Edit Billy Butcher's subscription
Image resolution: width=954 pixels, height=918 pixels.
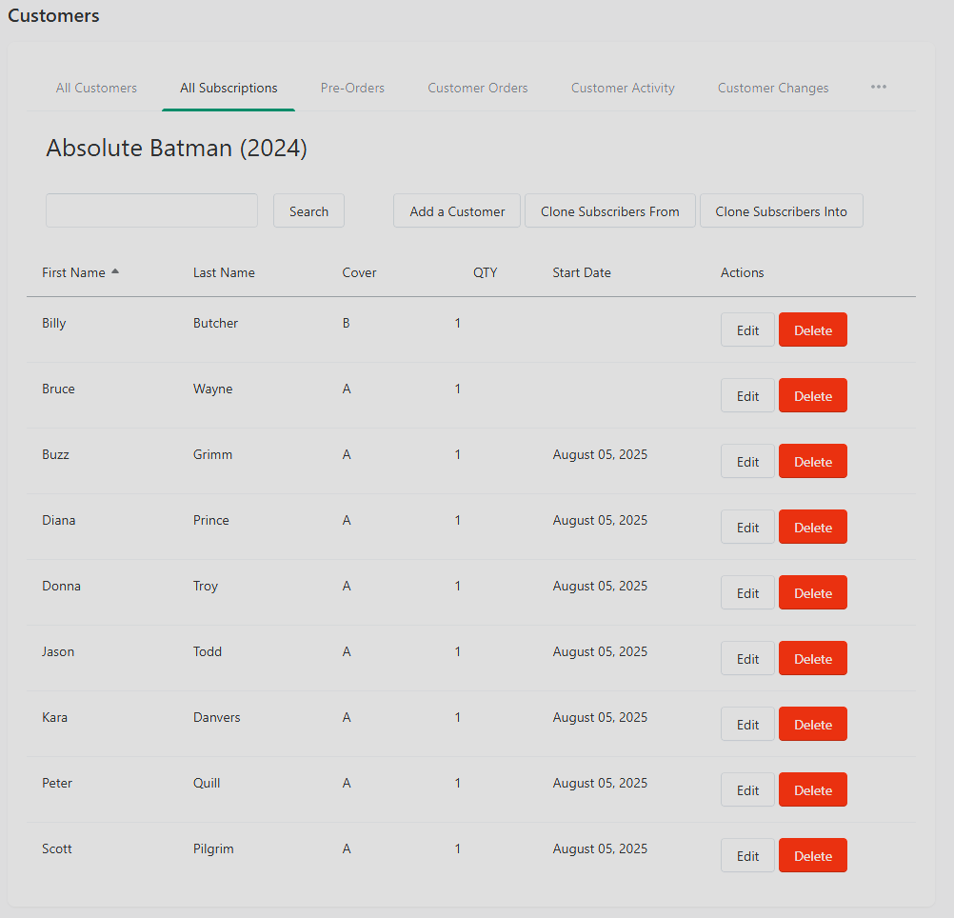747,329
